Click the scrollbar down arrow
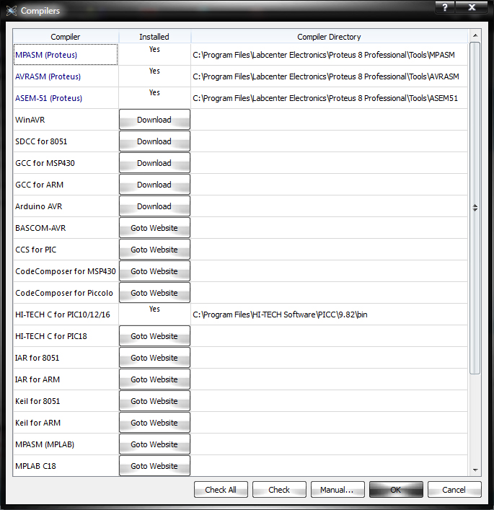This screenshot has height=510, width=494. tap(475, 470)
